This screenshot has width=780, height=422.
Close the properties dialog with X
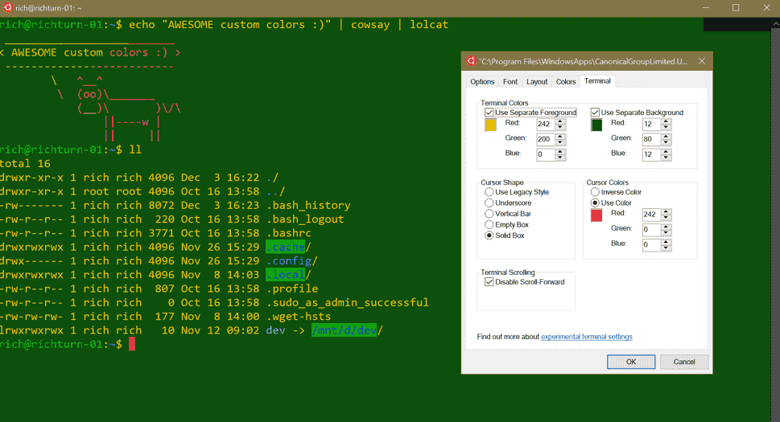click(702, 61)
